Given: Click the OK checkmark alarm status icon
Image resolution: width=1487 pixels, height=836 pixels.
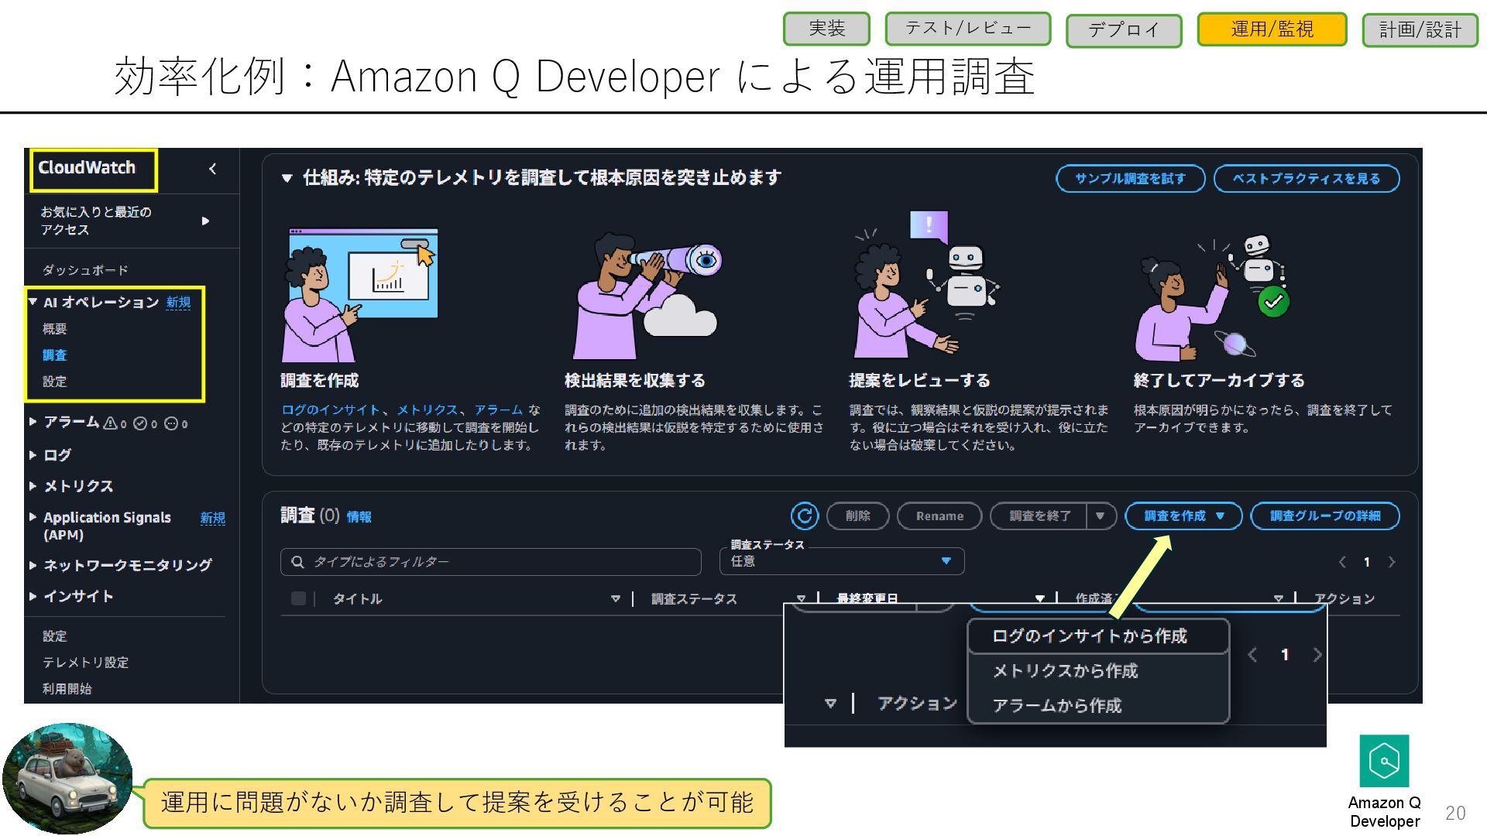Looking at the screenshot, I should [140, 423].
